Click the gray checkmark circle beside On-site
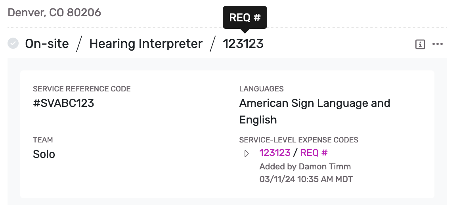This screenshot has width=459, height=205. tap(13, 44)
